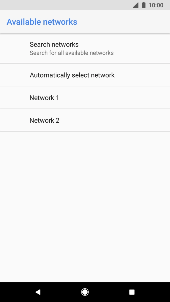Image resolution: width=170 pixels, height=302 pixels.
Task: Tap the subtitle text under Search networks
Action: 72,53
